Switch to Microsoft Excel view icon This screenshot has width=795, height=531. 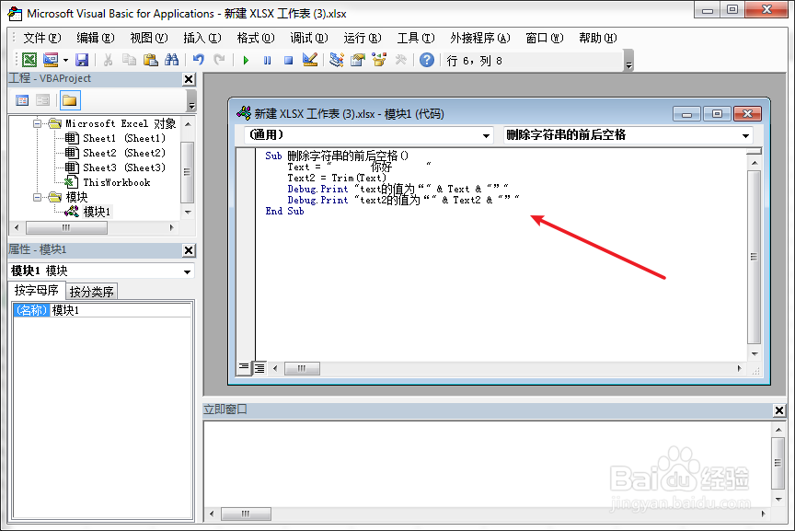tap(29, 60)
